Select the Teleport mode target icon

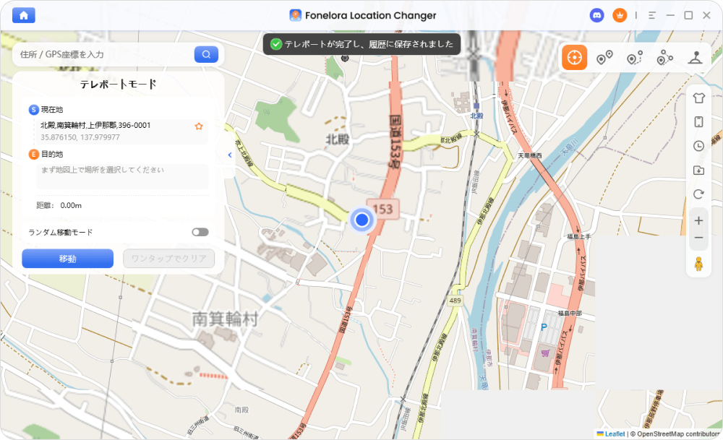coord(574,58)
